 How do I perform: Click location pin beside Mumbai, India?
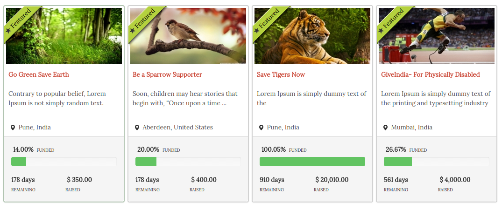pos(385,128)
